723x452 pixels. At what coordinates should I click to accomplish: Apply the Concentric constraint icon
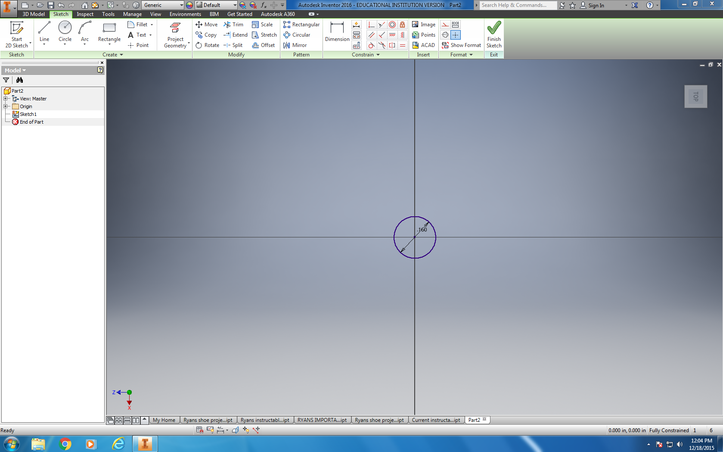tap(392, 25)
